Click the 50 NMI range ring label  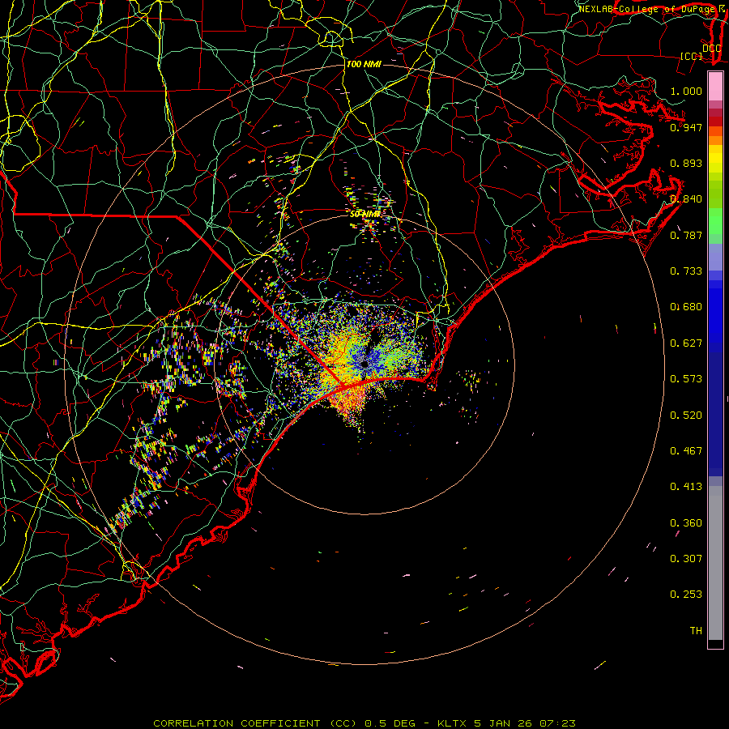pos(365,214)
